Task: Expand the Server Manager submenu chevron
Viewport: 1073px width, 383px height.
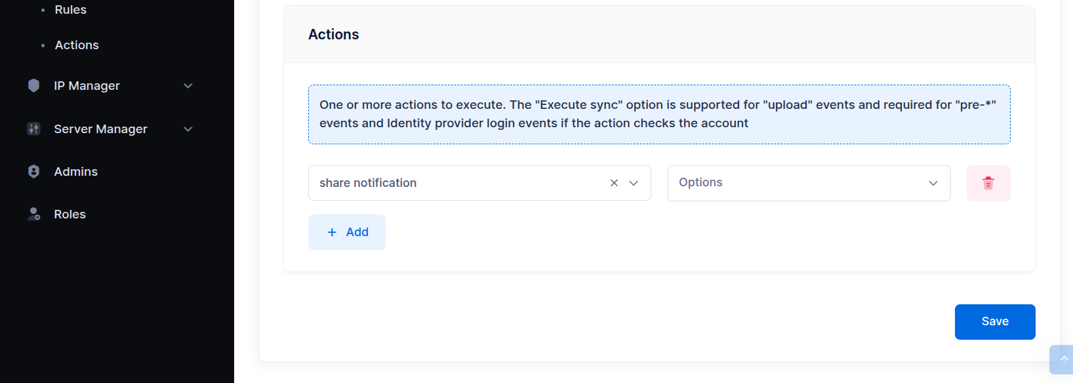Action: 188,129
